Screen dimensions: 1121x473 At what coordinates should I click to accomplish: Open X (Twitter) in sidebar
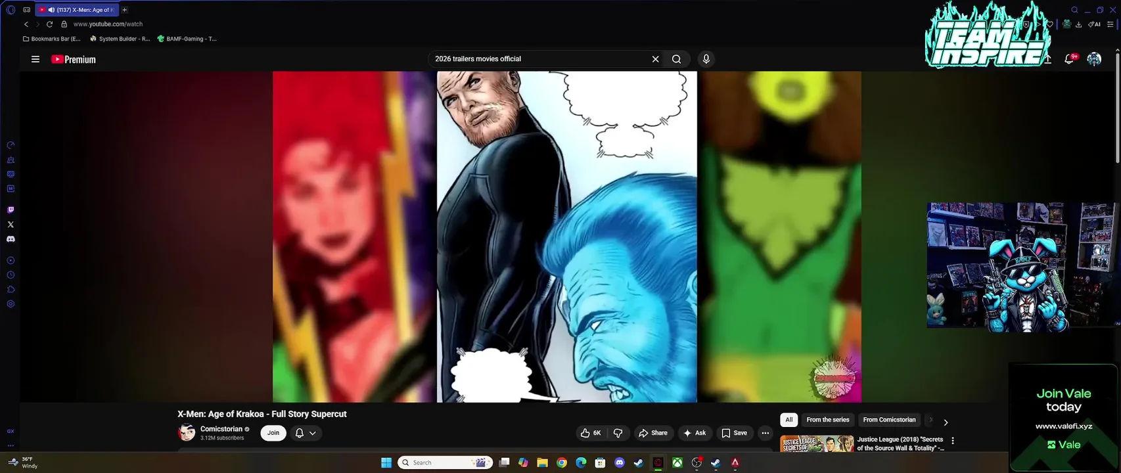(11, 225)
